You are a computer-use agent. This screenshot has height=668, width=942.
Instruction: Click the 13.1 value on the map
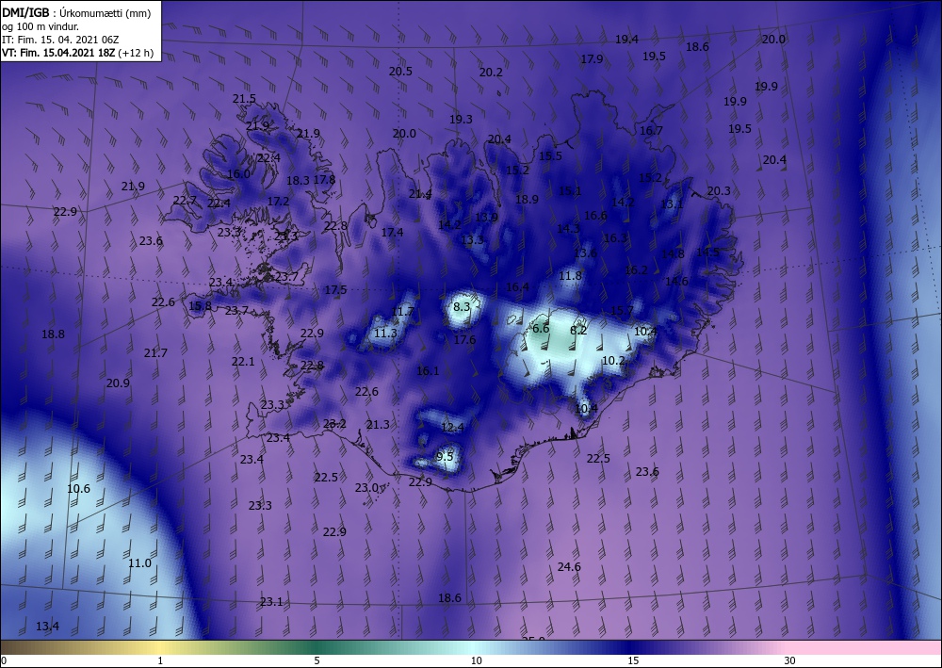[x=672, y=204]
